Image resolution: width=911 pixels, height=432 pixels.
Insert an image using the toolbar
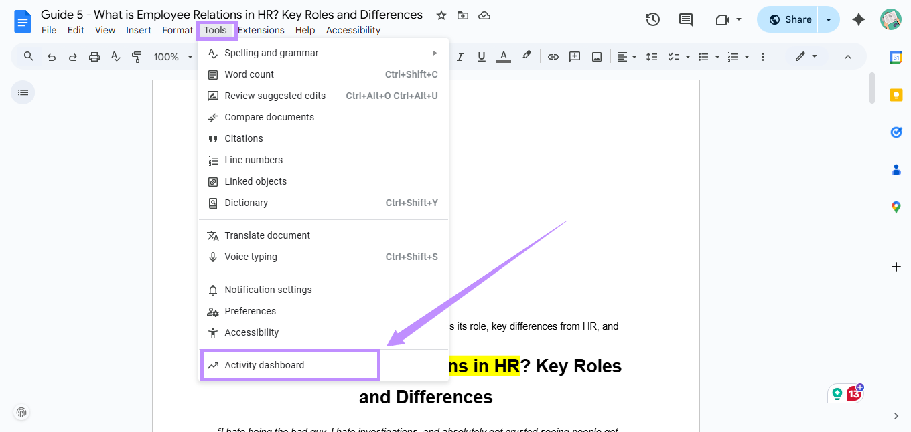(596, 56)
